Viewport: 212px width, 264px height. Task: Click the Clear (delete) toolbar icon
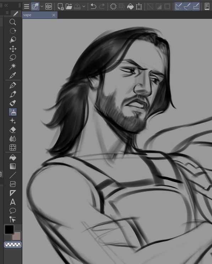(x=113, y=6)
